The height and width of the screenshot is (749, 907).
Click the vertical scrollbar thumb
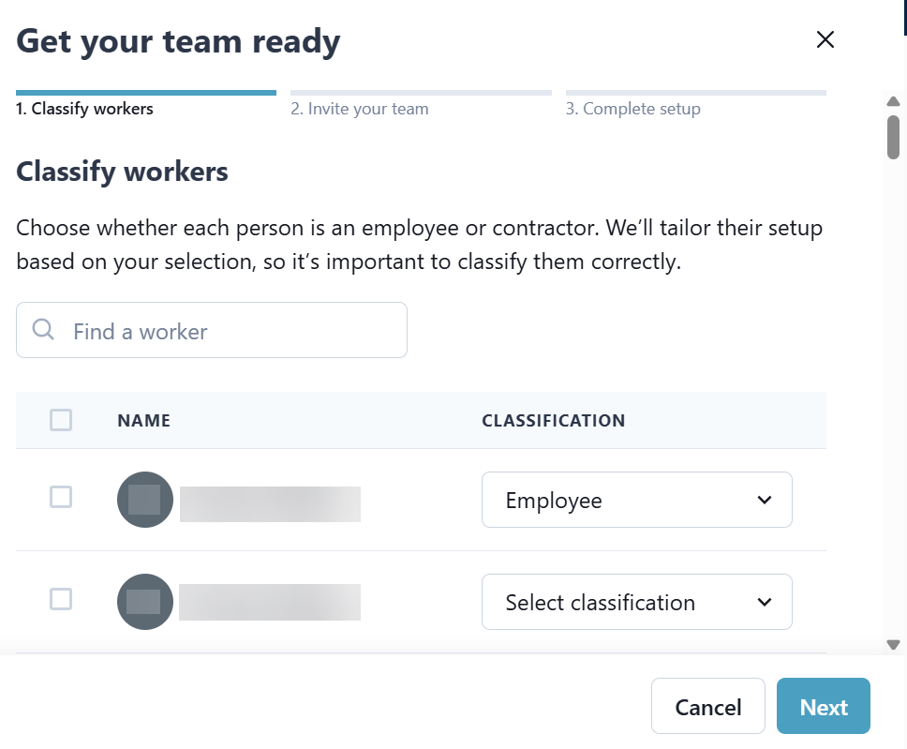coord(893,136)
